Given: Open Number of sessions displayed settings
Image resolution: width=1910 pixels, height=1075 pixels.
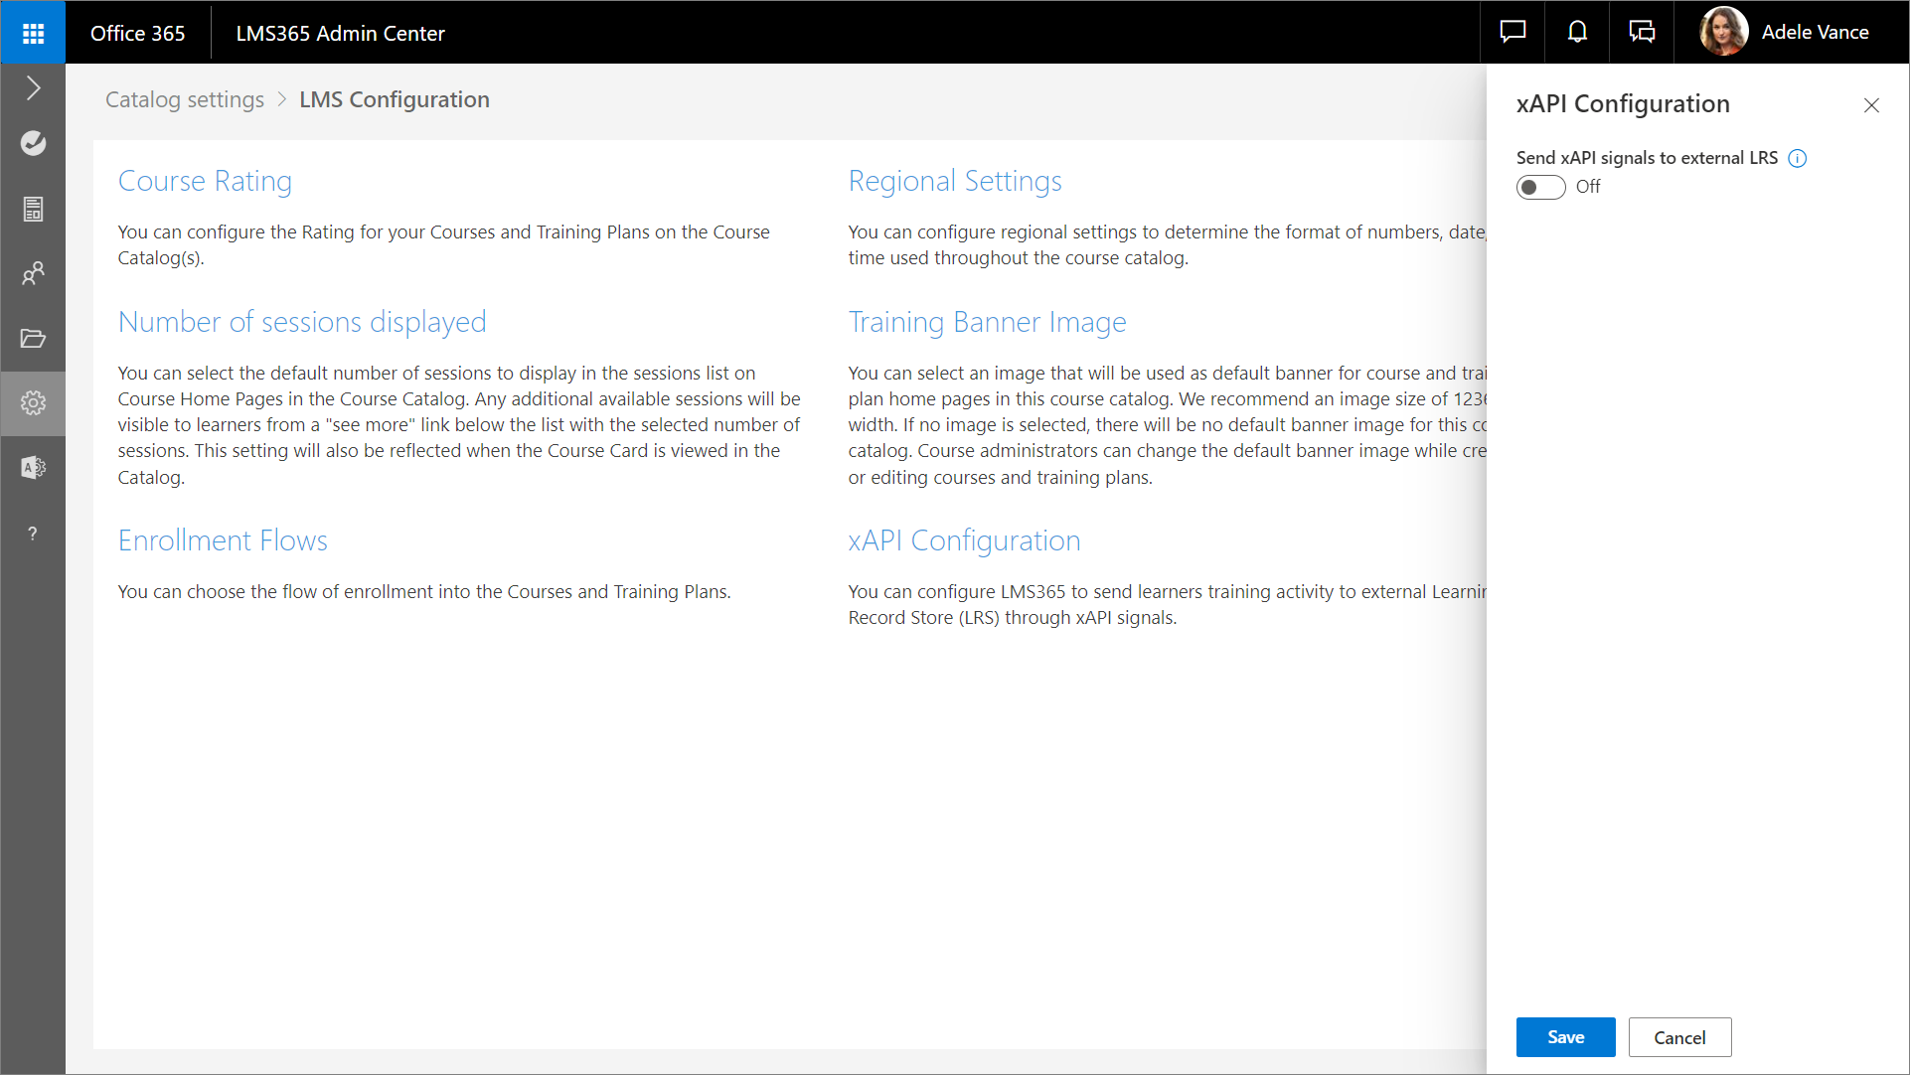Looking at the screenshot, I should (302, 322).
